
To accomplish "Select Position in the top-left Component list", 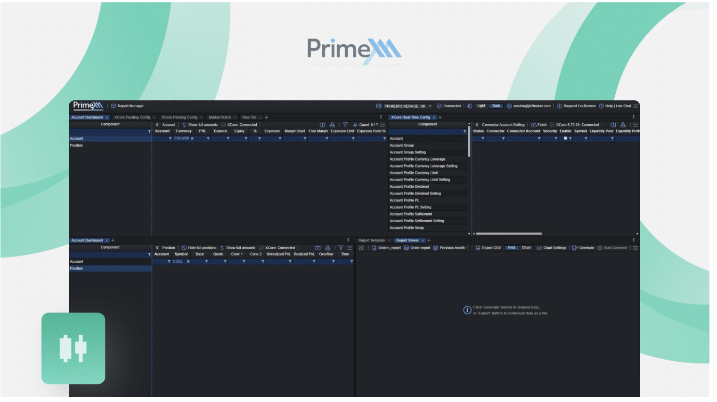I will pyautogui.click(x=110, y=145).
